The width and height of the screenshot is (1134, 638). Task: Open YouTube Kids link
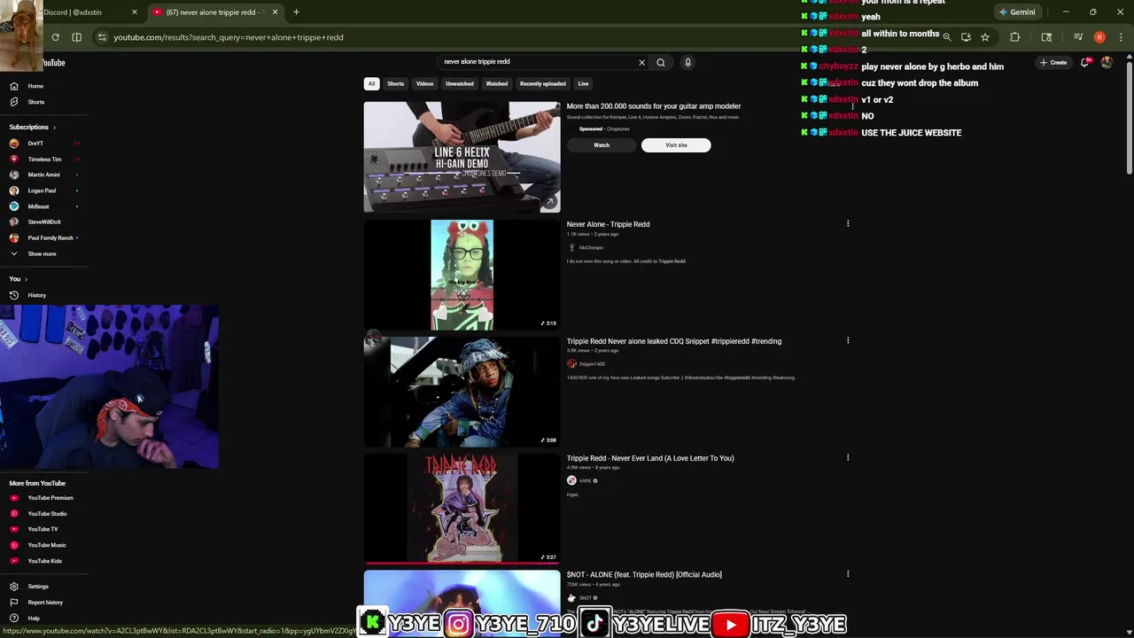[x=44, y=561]
